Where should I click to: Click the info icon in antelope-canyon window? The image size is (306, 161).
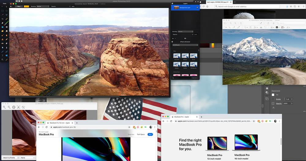click(14, 107)
